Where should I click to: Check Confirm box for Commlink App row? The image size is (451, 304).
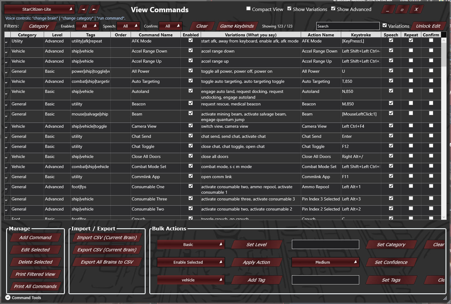click(x=431, y=176)
